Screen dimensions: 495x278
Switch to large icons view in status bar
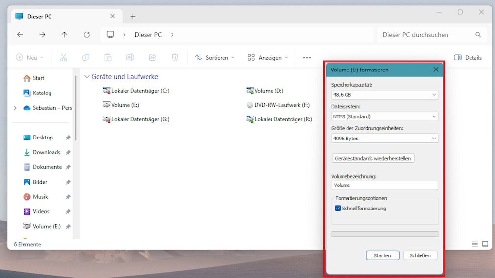[x=485, y=244]
